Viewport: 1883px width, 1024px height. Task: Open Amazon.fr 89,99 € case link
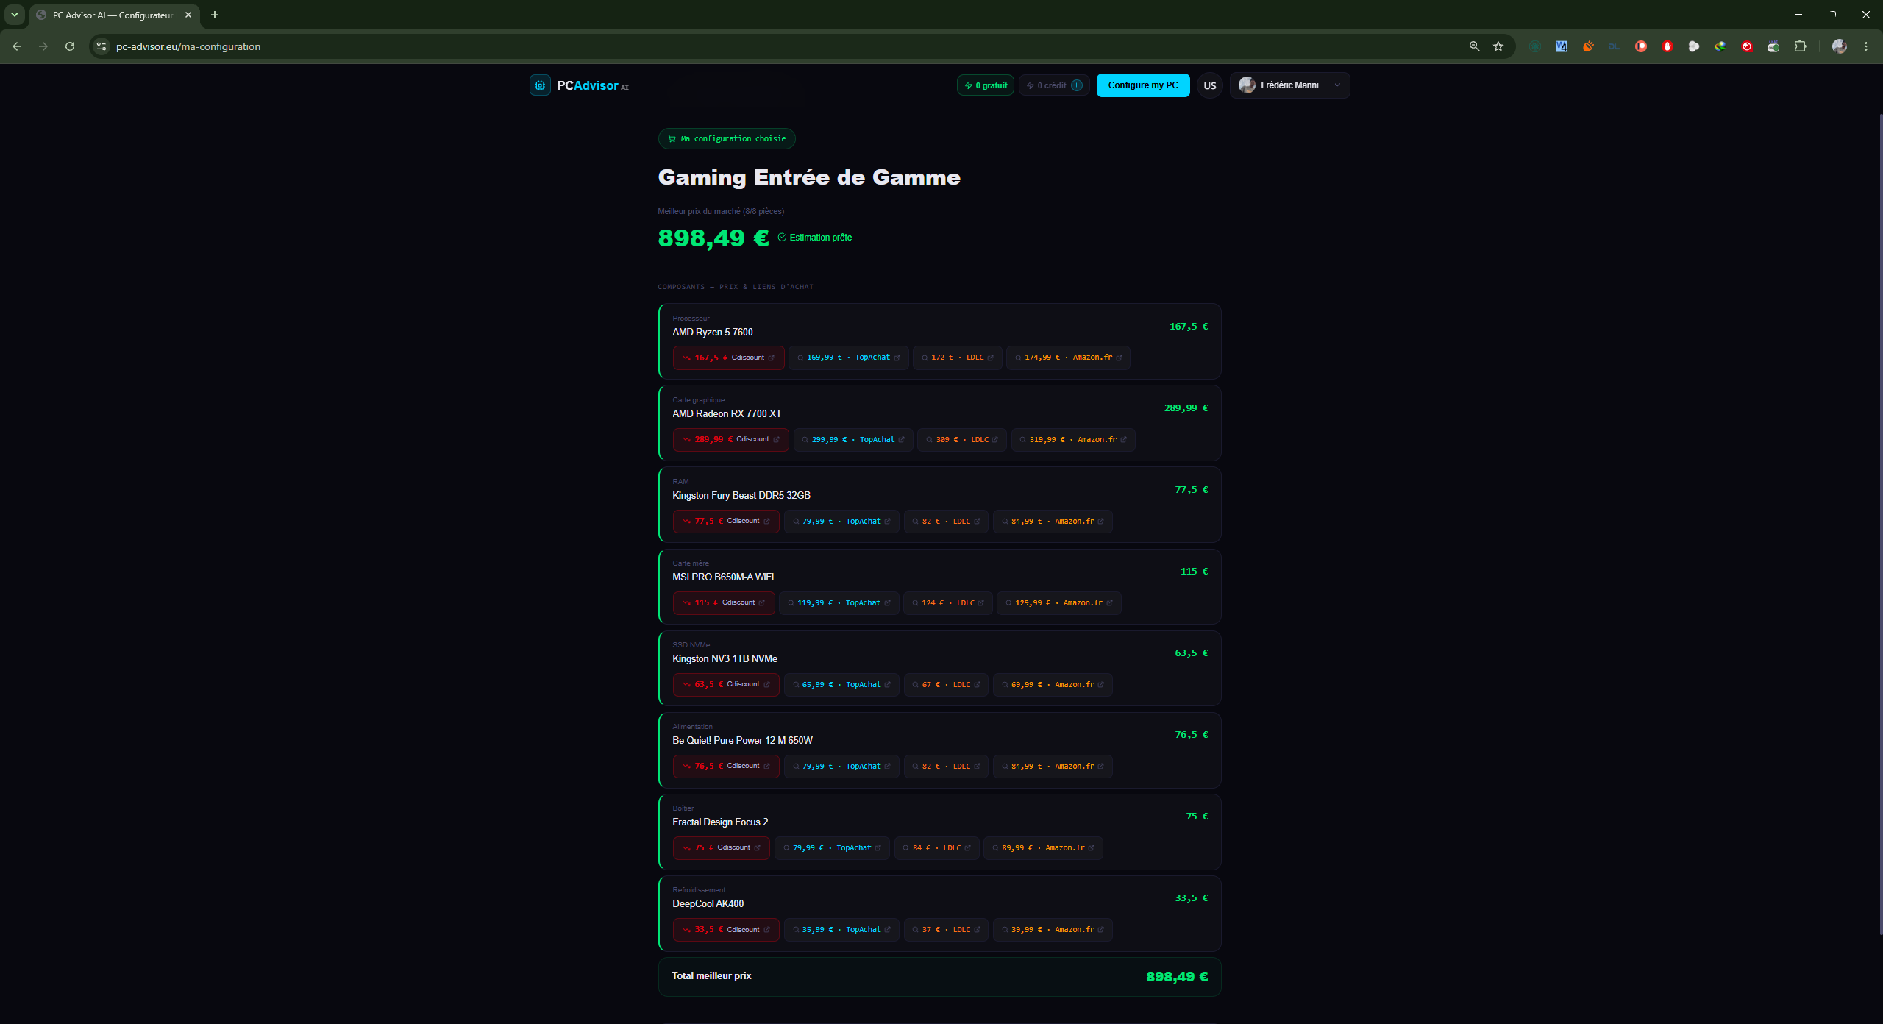1043,848
